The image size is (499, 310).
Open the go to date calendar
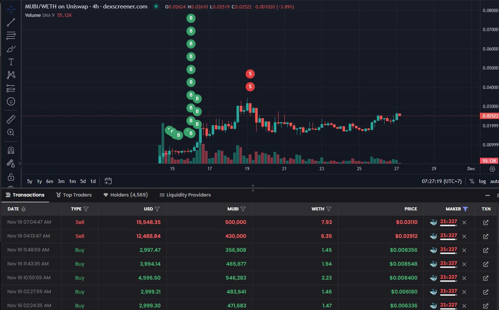tap(108, 181)
